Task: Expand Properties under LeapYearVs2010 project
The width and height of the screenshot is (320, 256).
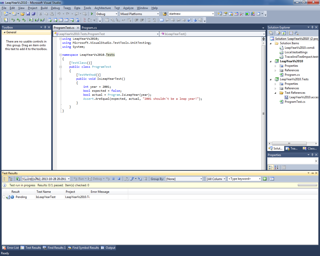Action: point(275,66)
